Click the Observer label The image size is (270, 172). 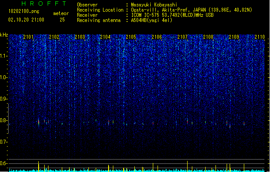pos(87,5)
